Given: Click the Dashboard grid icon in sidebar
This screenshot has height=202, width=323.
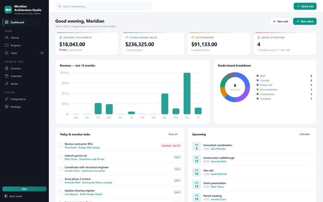Looking at the screenshot, I should pos(7,22).
